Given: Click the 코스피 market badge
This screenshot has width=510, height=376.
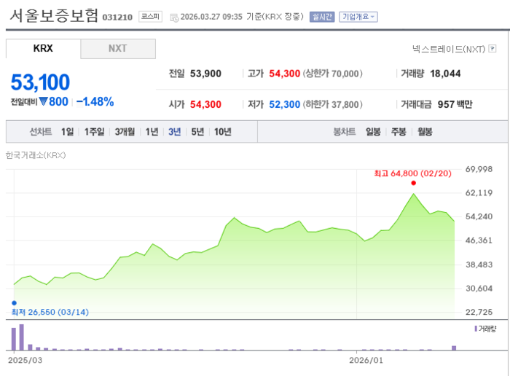Looking at the screenshot, I should point(151,16).
